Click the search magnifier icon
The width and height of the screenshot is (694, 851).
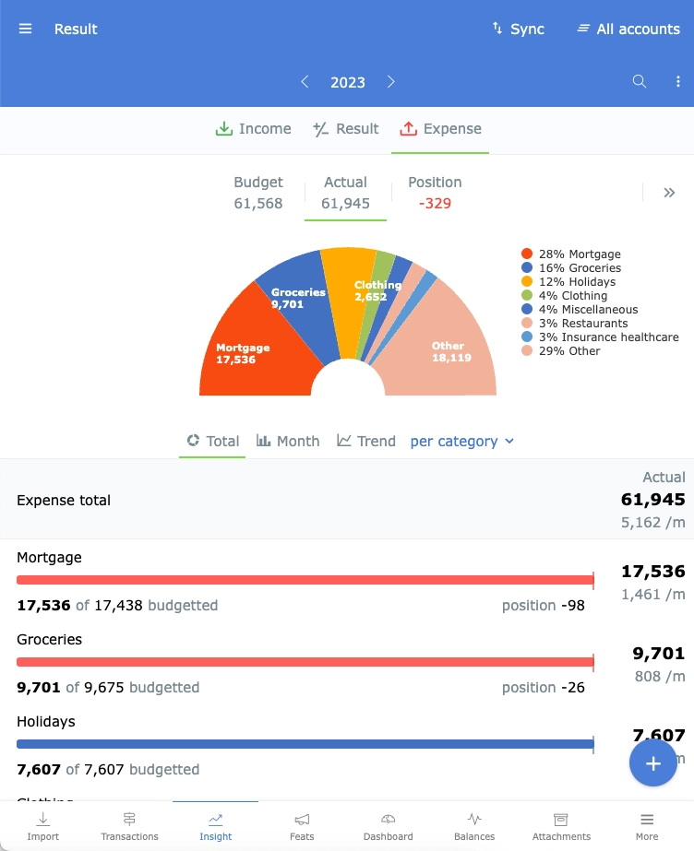pos(639,82)
